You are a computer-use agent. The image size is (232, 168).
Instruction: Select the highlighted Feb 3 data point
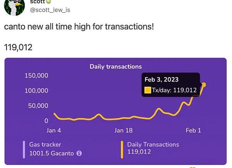tap(204, 85)
